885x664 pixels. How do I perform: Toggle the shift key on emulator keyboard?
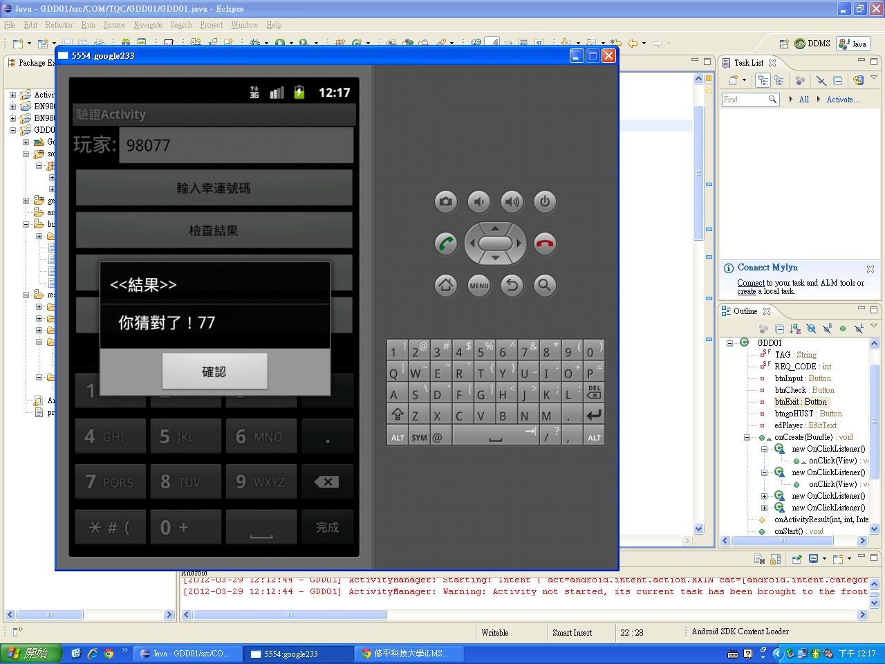coord(398,415)
